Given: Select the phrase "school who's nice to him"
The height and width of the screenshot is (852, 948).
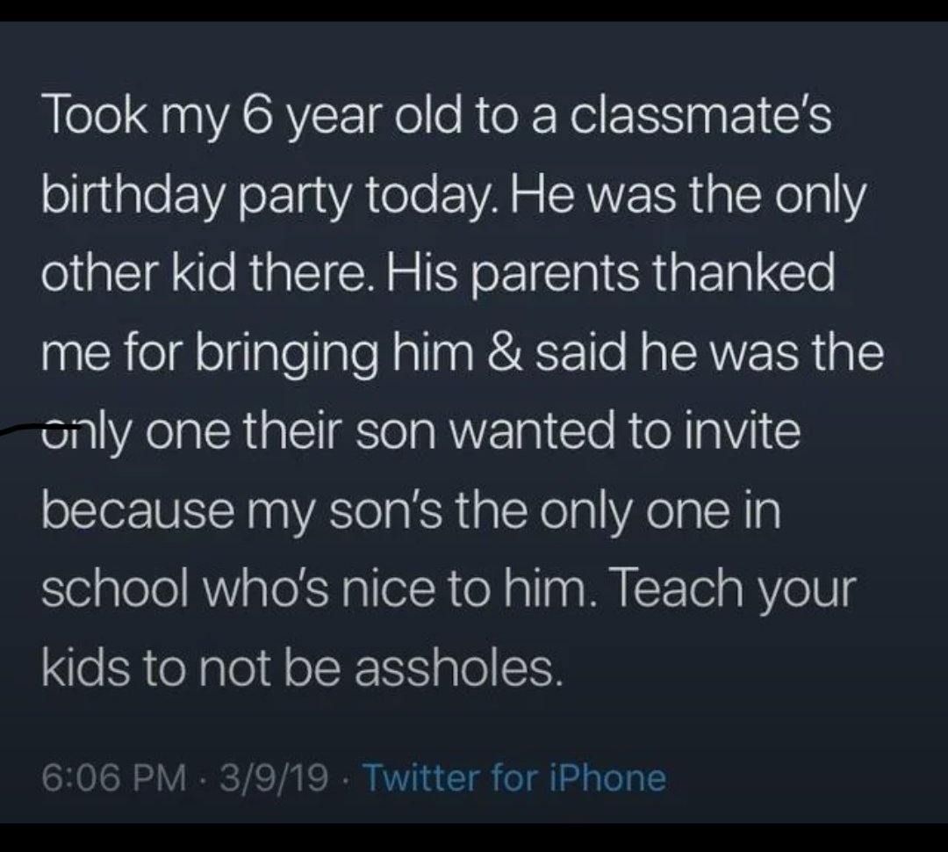Looking at the screenshot, I should click(313, 590).
